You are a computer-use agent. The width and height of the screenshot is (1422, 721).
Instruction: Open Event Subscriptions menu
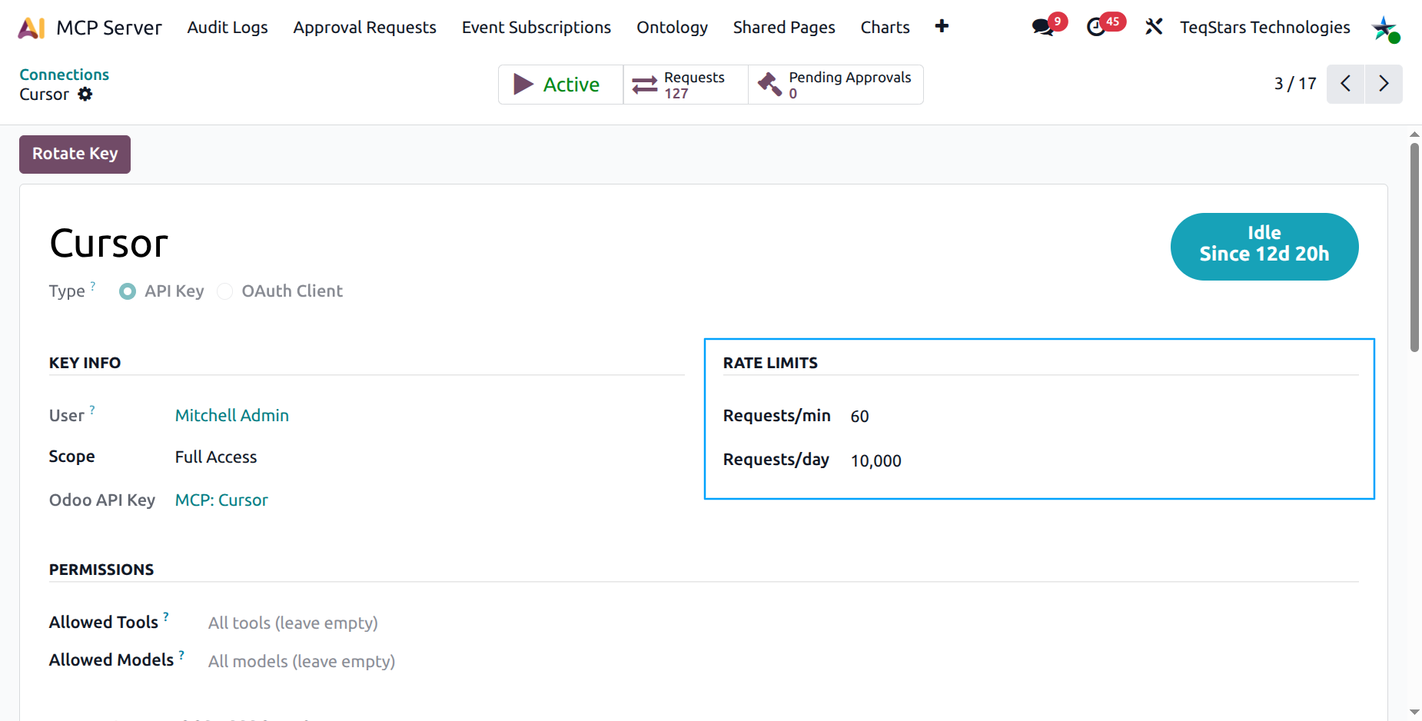[x=537, y=28]
